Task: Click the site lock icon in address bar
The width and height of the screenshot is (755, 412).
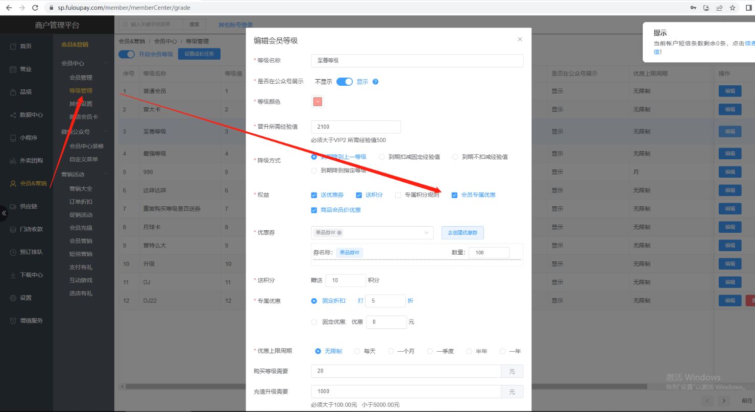Action: 52,8
